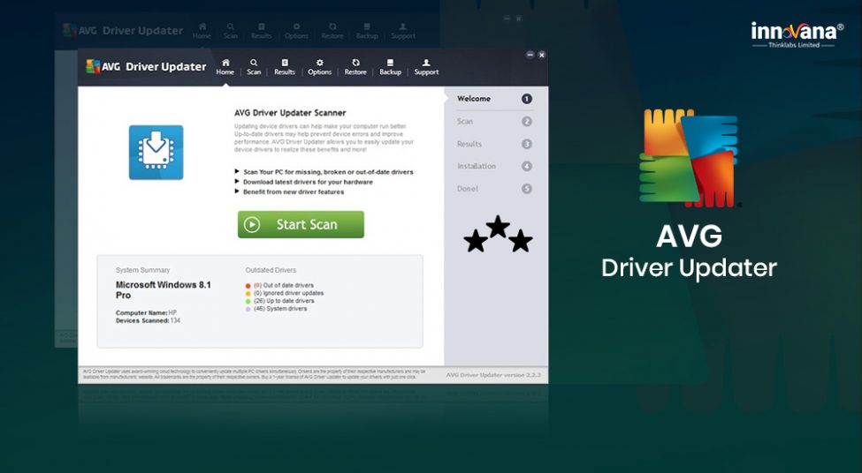Open the Results tab in the toolbar
Viewport: 862px width, 473px height.
tap(284, 67)
